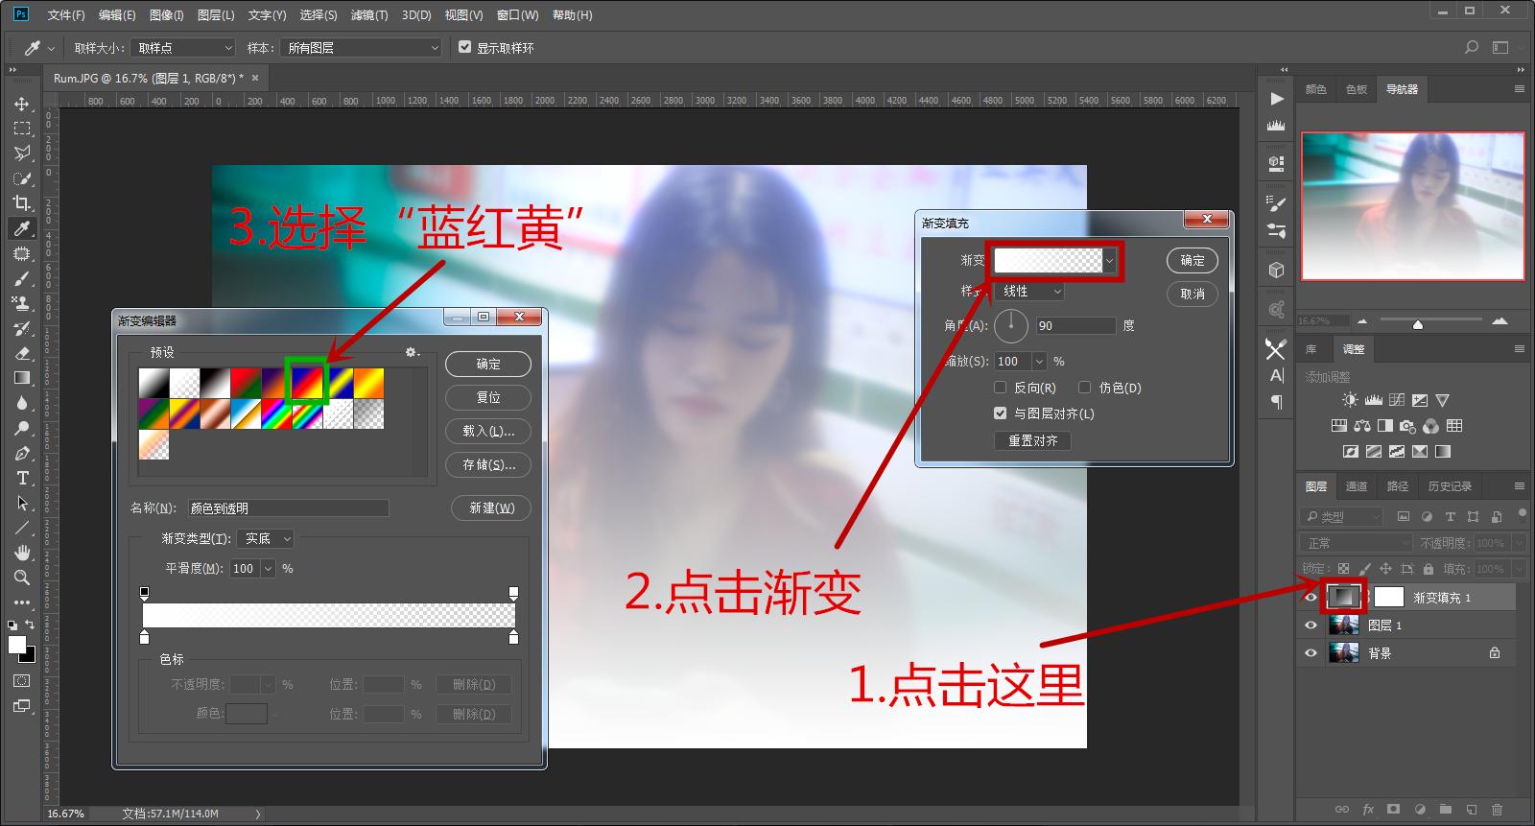Open the 缩放 percentage dropdown arrow
Viewport: 1535px width, 826px height.
pos(1039,362)
